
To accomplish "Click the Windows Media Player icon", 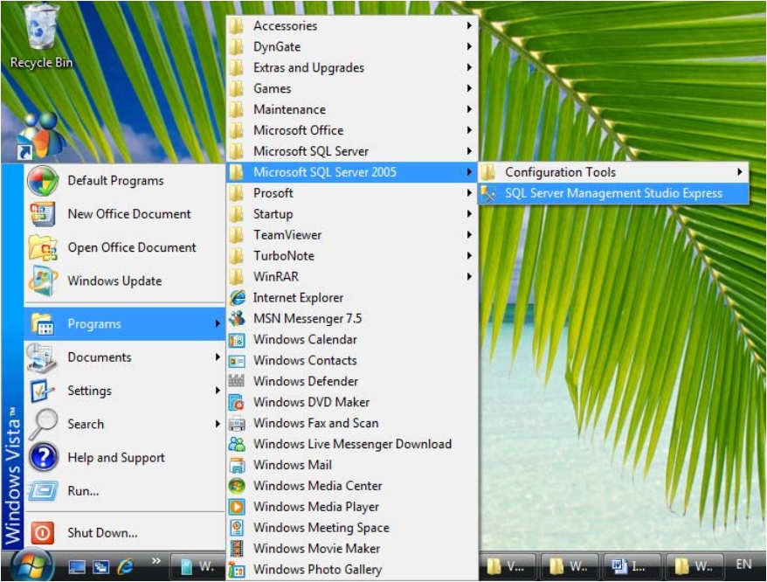I will point(238,507).
